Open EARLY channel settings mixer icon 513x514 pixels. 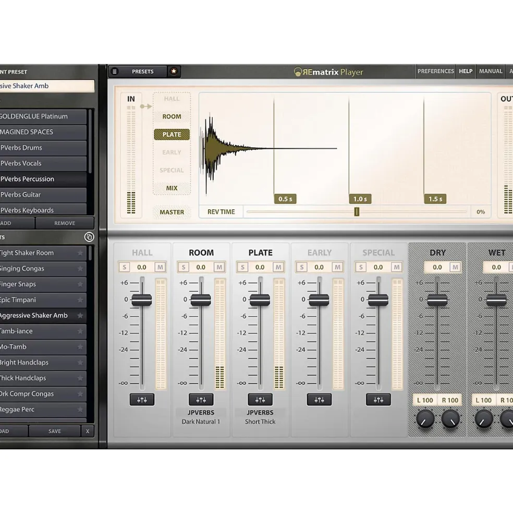point(319,400)
